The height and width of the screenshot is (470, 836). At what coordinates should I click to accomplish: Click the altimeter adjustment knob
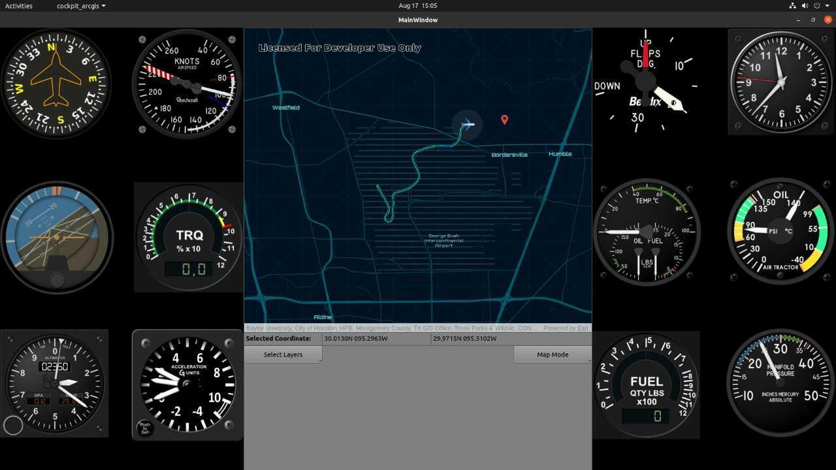coord(13,425)
